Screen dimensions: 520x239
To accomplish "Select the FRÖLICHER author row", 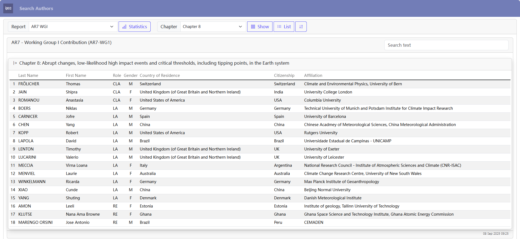I will [x=29, y=84].
